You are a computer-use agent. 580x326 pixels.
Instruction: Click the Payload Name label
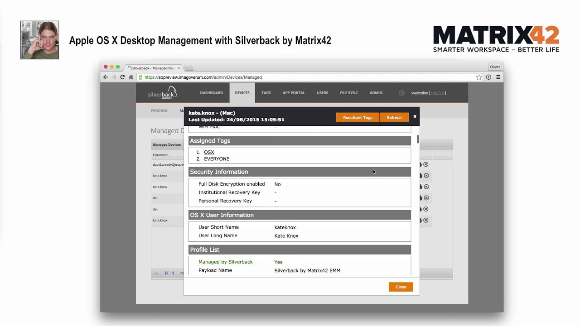click(215, 270)
